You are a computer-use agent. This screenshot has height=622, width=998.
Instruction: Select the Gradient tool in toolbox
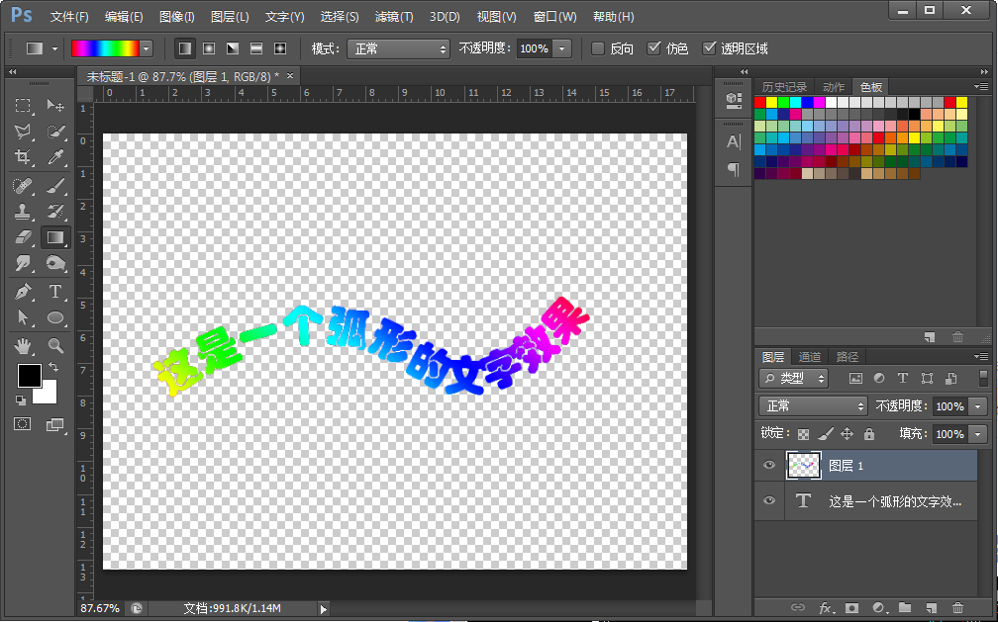pyautogui.click(x=55, y=237)
